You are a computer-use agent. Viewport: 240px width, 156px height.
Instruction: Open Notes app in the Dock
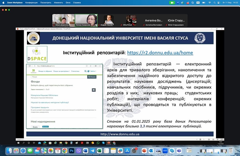113,151
